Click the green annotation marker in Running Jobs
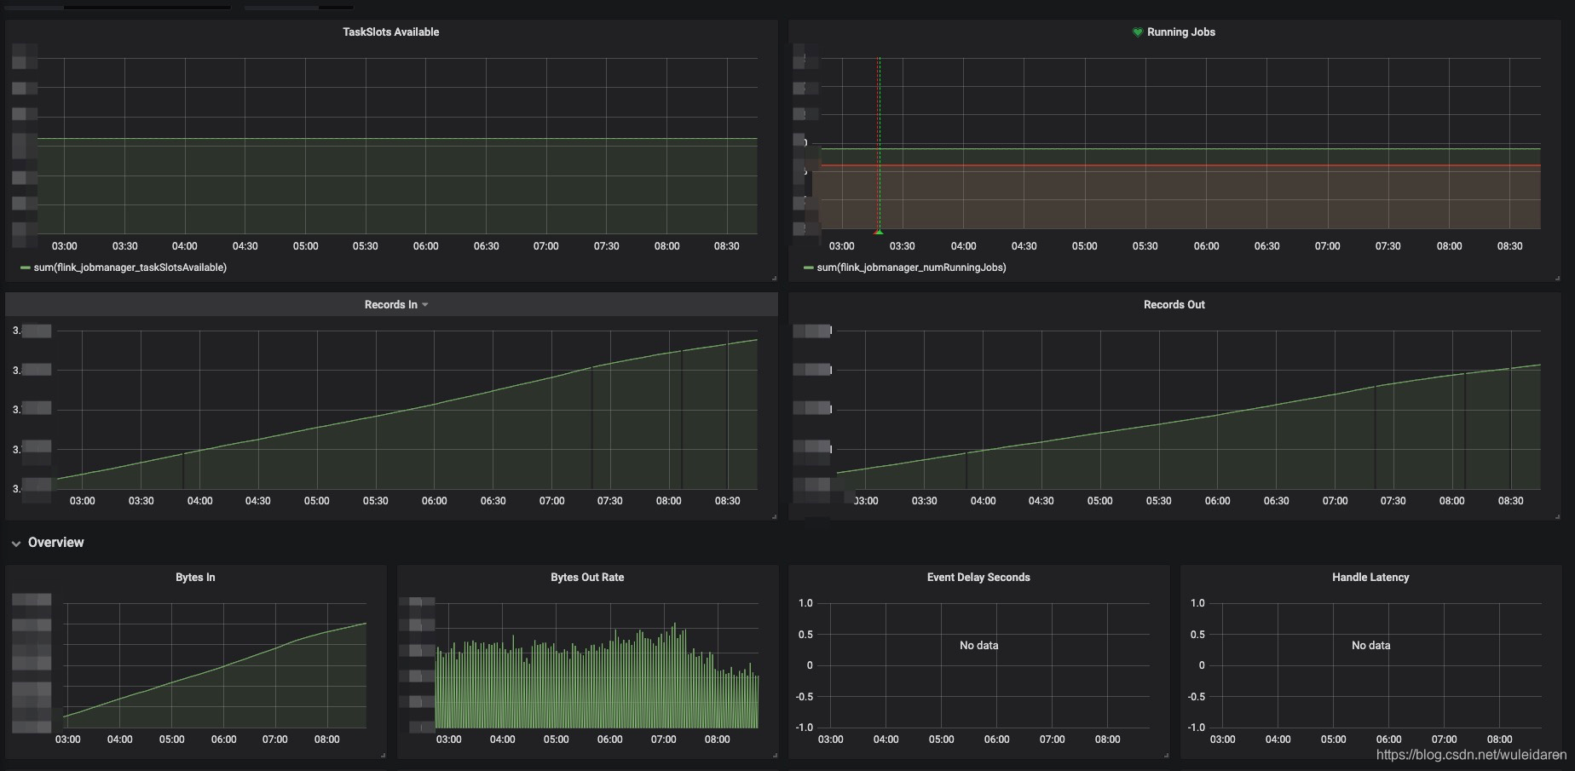1575x771 pixels. point(879,231)
